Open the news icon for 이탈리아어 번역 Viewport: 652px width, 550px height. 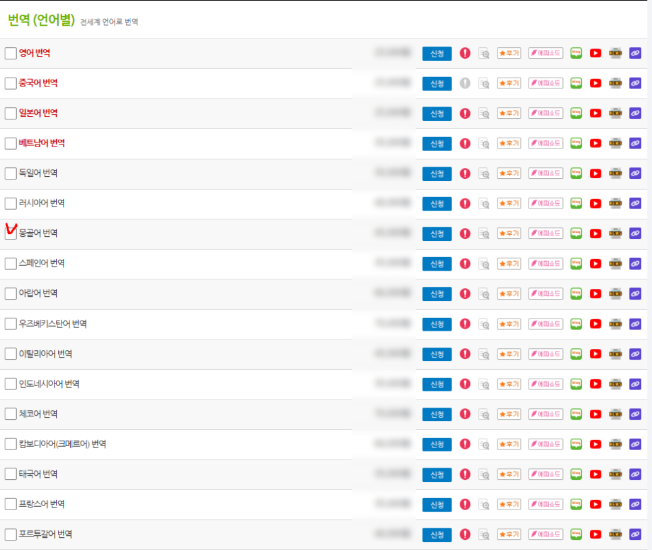616,354
